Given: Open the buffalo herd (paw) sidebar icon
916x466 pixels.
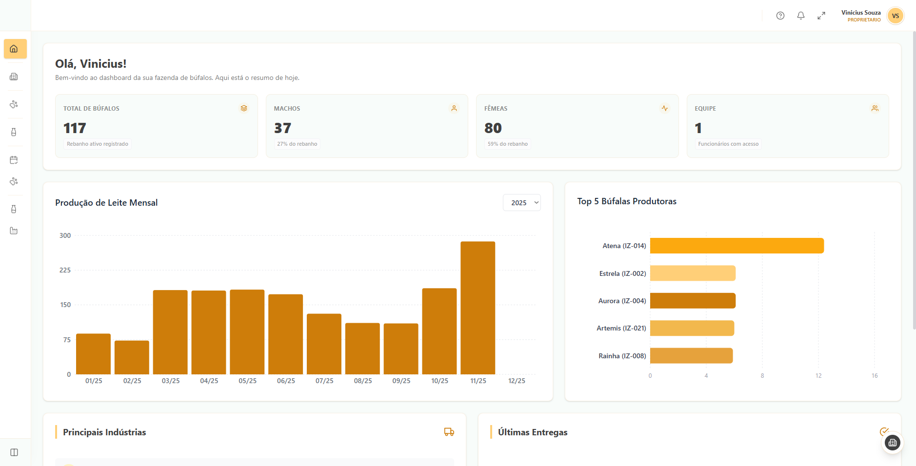Looking at the screenshot, I should click(14, 104).
